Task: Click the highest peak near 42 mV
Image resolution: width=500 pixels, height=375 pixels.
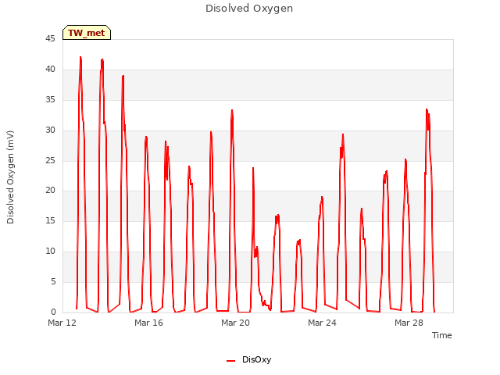Action: pos(80,57)
